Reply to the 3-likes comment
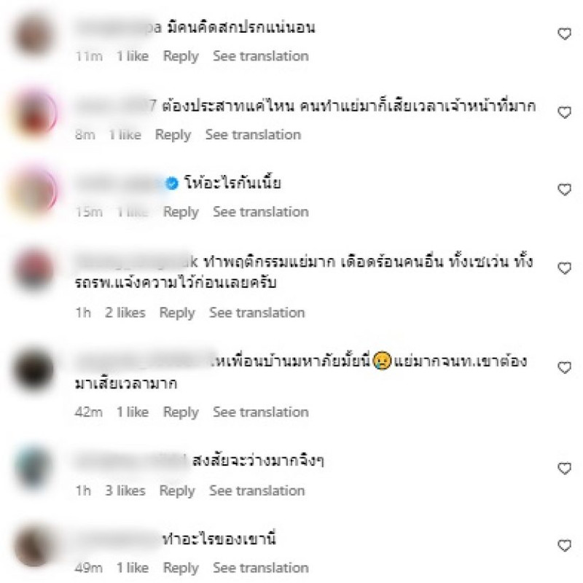This screenshot has height=583, width=583. click(177, 490)
